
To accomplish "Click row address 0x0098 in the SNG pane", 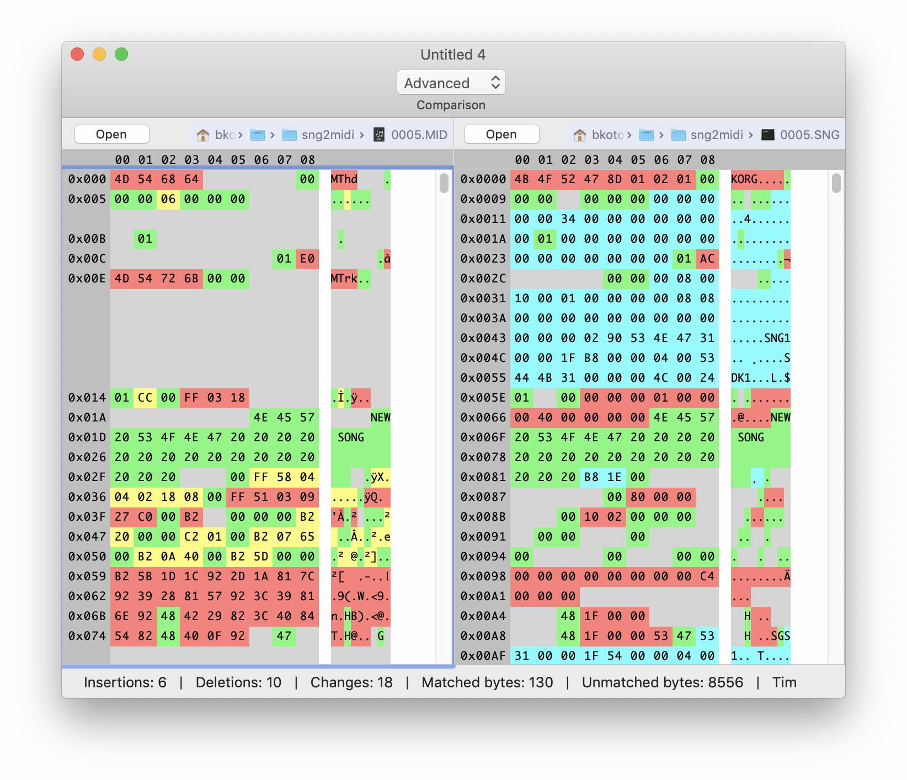I will click(483, 576).
